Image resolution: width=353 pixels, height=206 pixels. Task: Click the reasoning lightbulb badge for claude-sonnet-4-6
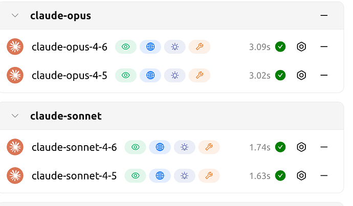coord(185,147)
